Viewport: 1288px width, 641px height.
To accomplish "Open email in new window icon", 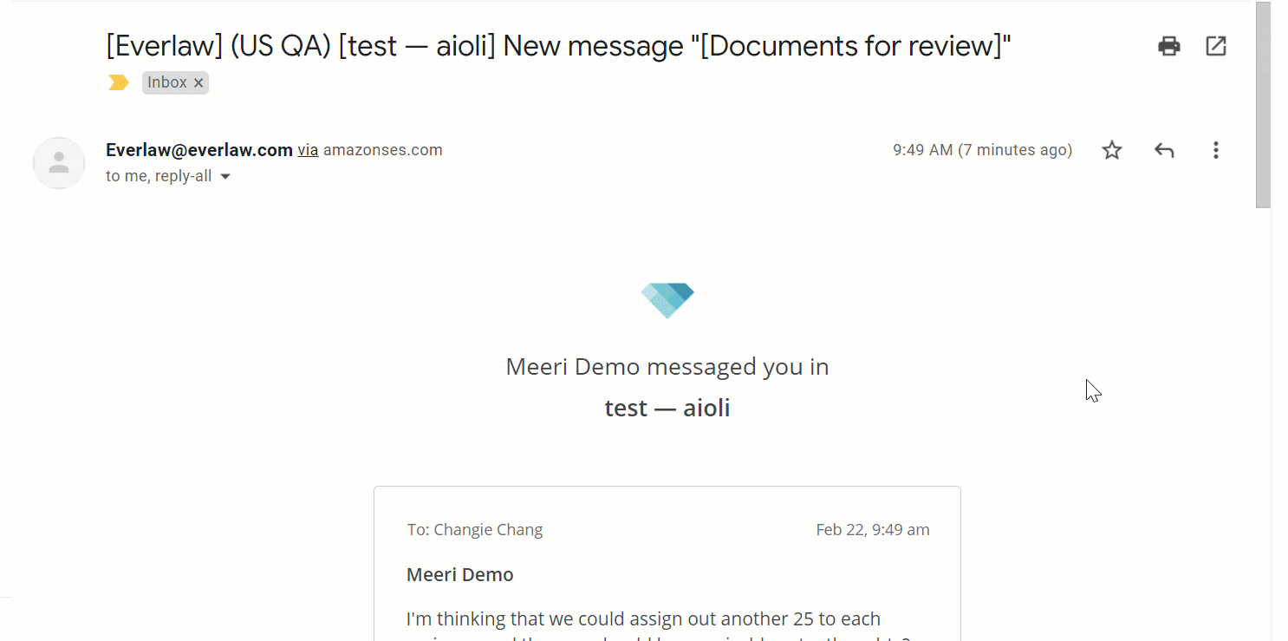I will point(1216,46).
